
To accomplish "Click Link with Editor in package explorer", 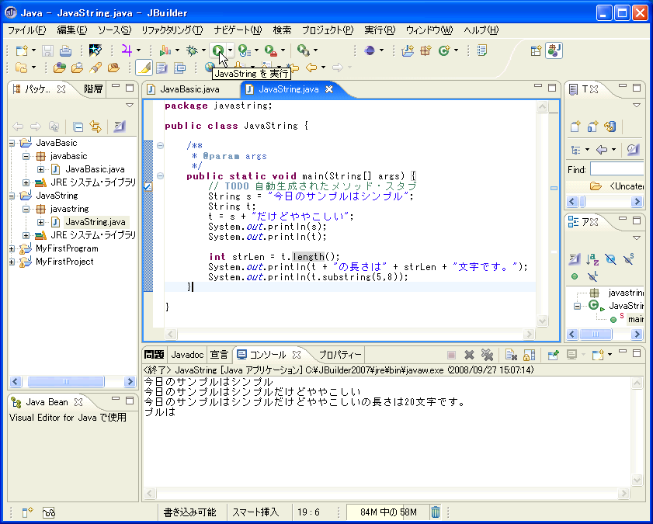I will pyautogui.click(x=96, y=127).
